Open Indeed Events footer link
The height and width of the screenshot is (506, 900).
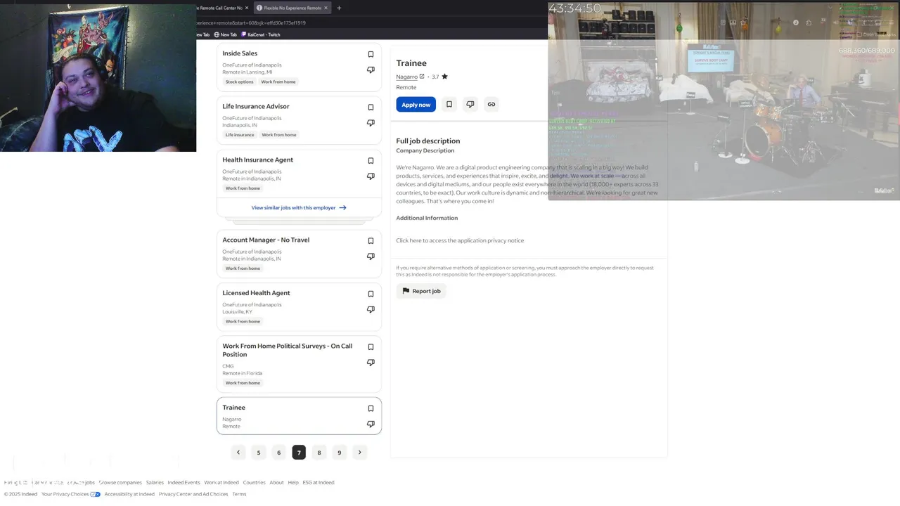coord(184,483)
